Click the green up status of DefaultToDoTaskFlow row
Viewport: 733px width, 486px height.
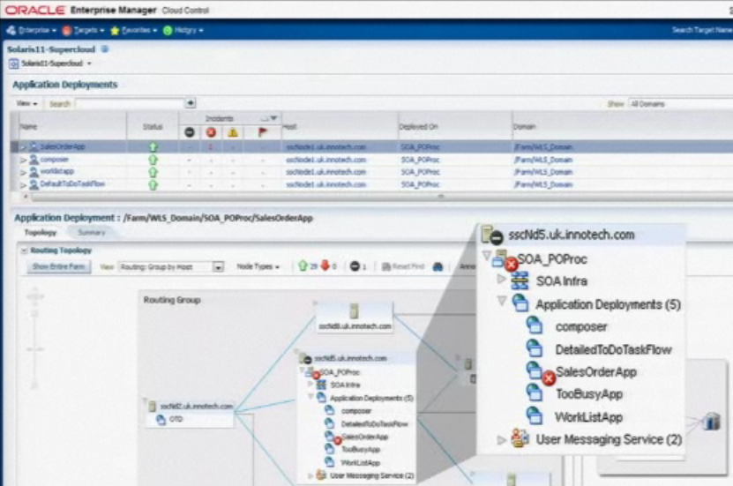tap(153, 184)
